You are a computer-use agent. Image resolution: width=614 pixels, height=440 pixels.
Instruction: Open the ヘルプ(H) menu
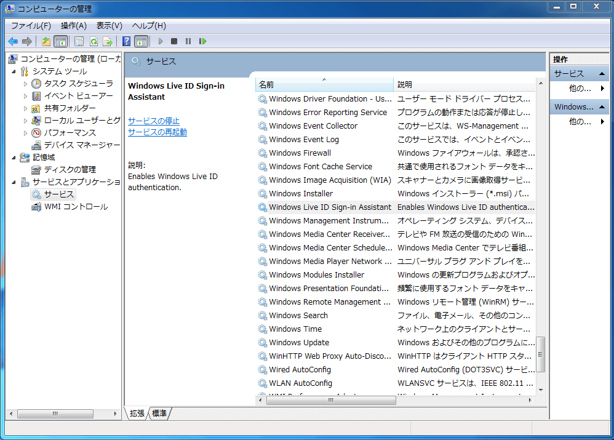pyautogui.click(x=149, y=26)
